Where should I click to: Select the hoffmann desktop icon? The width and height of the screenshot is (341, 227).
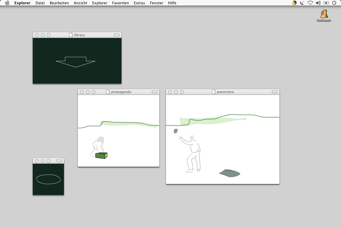[x=324, y=16]
